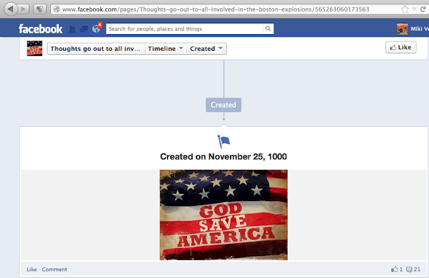Click the Facebook logo
The height and width of the screenshot is (278, 429).
pos(40,29)
